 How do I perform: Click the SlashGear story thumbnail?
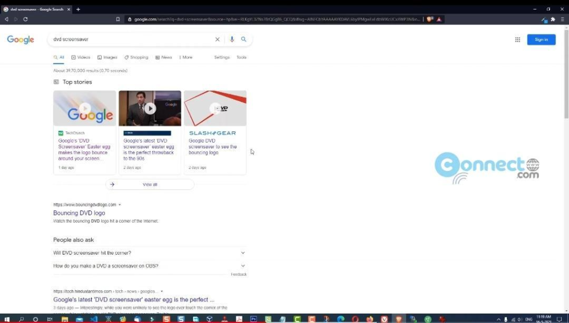(x=215, y=108)
